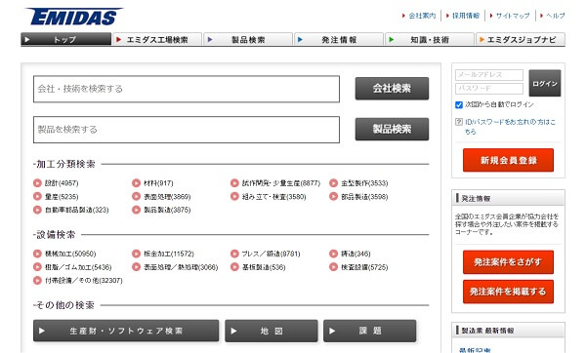Click the red arrow icon beside 表面処理(3869)
The width and height of the screenshot is (586, 353).
pyautogui.click(x=136, y=196)
